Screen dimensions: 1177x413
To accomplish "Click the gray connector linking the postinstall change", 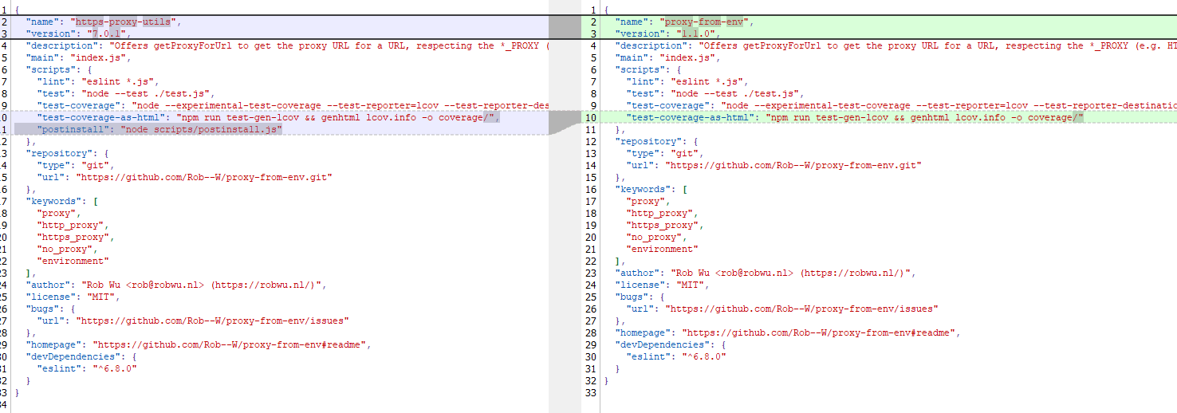I will pos(565,123).
